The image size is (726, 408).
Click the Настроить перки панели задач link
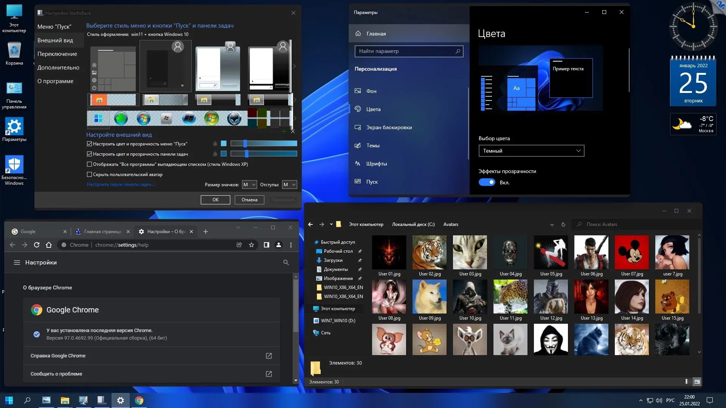(x=121, y=184)
